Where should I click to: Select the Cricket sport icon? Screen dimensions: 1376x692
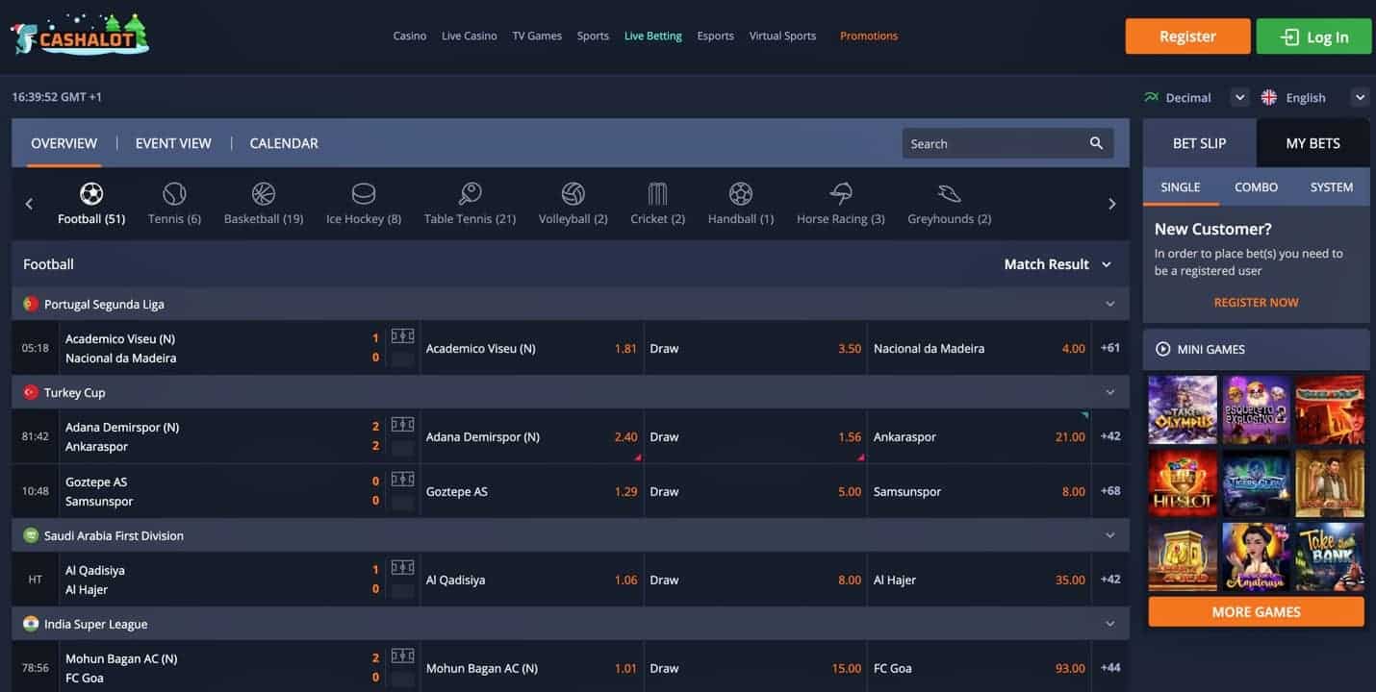658,194
